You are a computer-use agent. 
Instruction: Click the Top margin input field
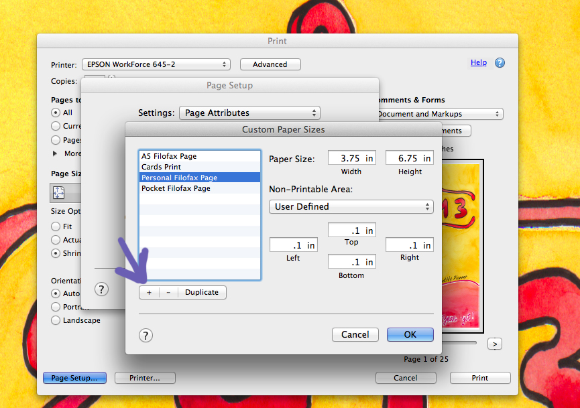click(x=351, y=230)
